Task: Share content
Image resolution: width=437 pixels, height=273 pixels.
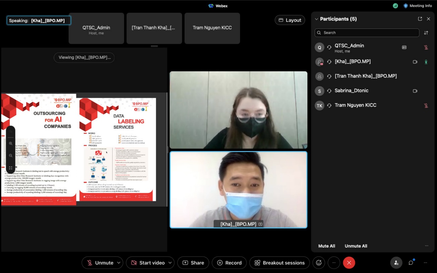Action: click(x=193, y=263)
